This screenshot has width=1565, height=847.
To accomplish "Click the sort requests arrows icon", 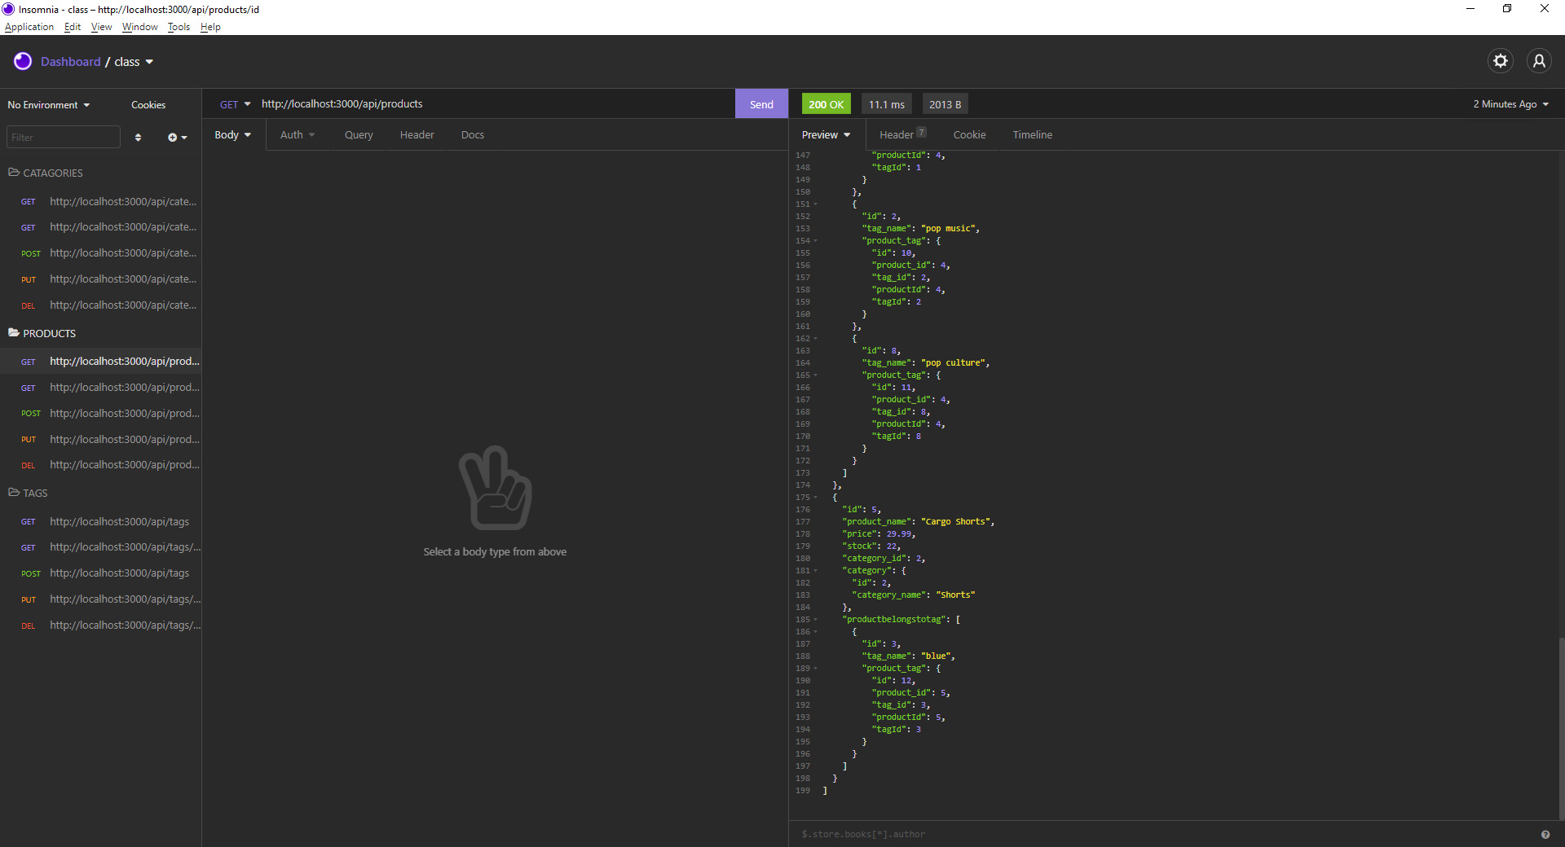I will coord(138,138).
